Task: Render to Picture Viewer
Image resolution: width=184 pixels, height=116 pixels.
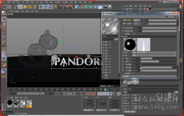Action: (66, 7)
